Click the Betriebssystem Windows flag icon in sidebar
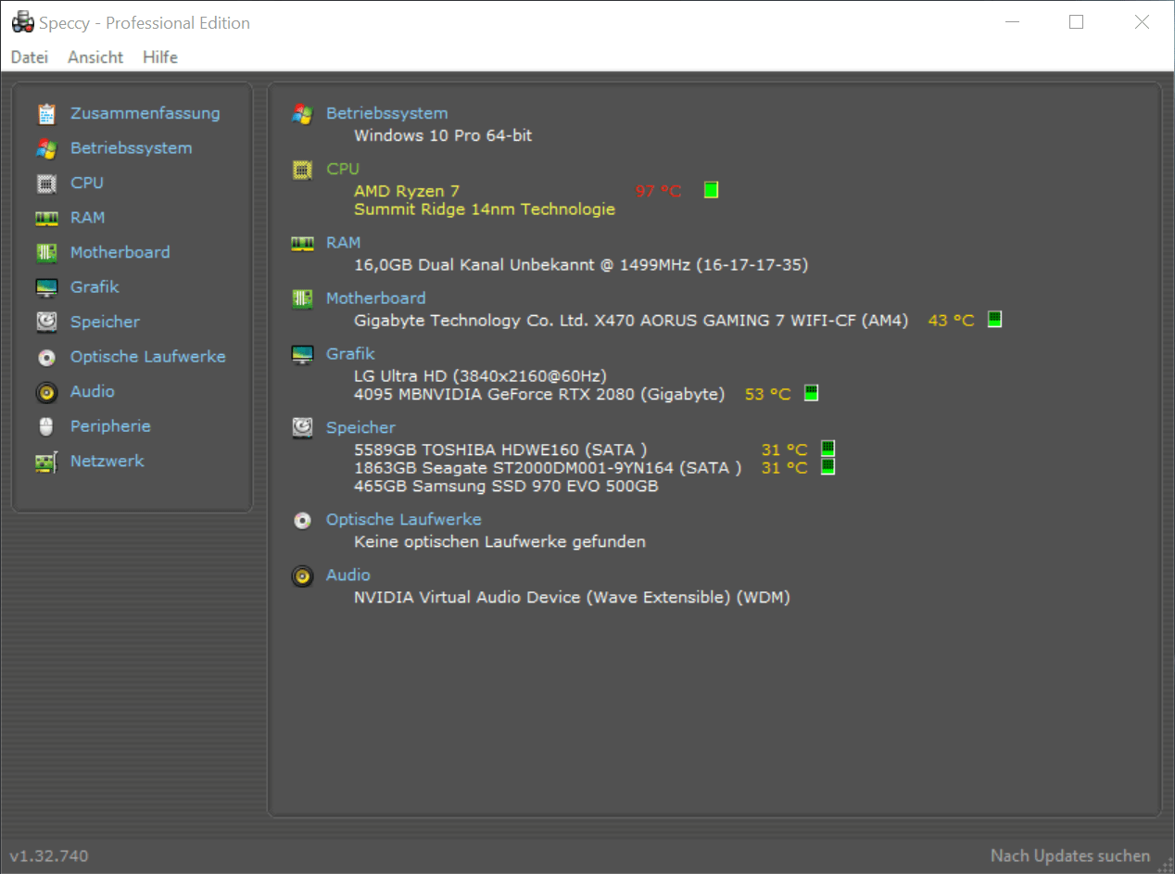 pyautogui.click(x=46, y=148)
